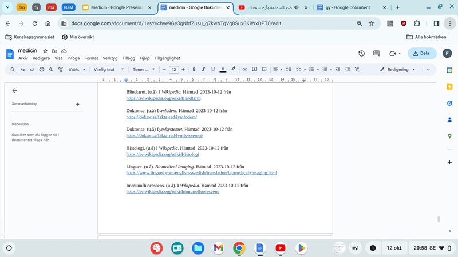
Task: Click the insert link icon
Action: (244, 70)
